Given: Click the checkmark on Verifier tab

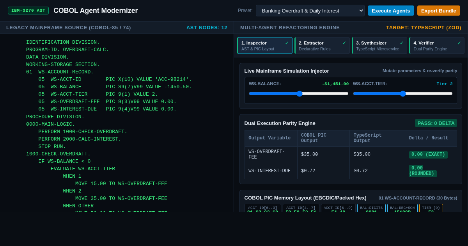Looking at the screenshot, I should [459, 43].
